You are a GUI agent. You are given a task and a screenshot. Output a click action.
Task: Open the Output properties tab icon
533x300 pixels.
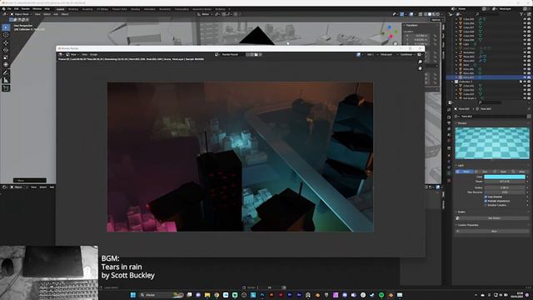[x=449, y=122]
